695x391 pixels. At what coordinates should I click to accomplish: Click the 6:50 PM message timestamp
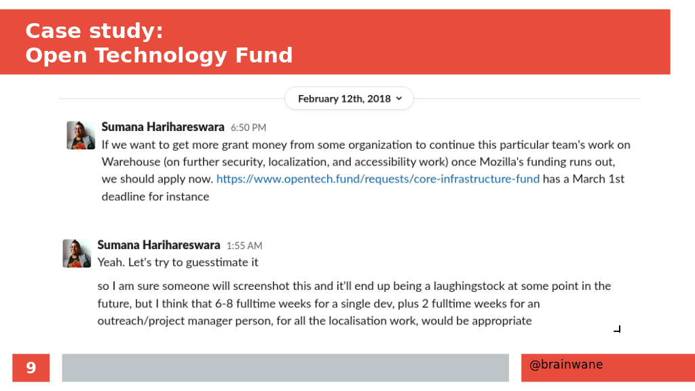click(248, 128)
